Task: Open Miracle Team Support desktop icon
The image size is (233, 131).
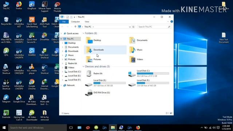Action: click(x=44, y=7)
